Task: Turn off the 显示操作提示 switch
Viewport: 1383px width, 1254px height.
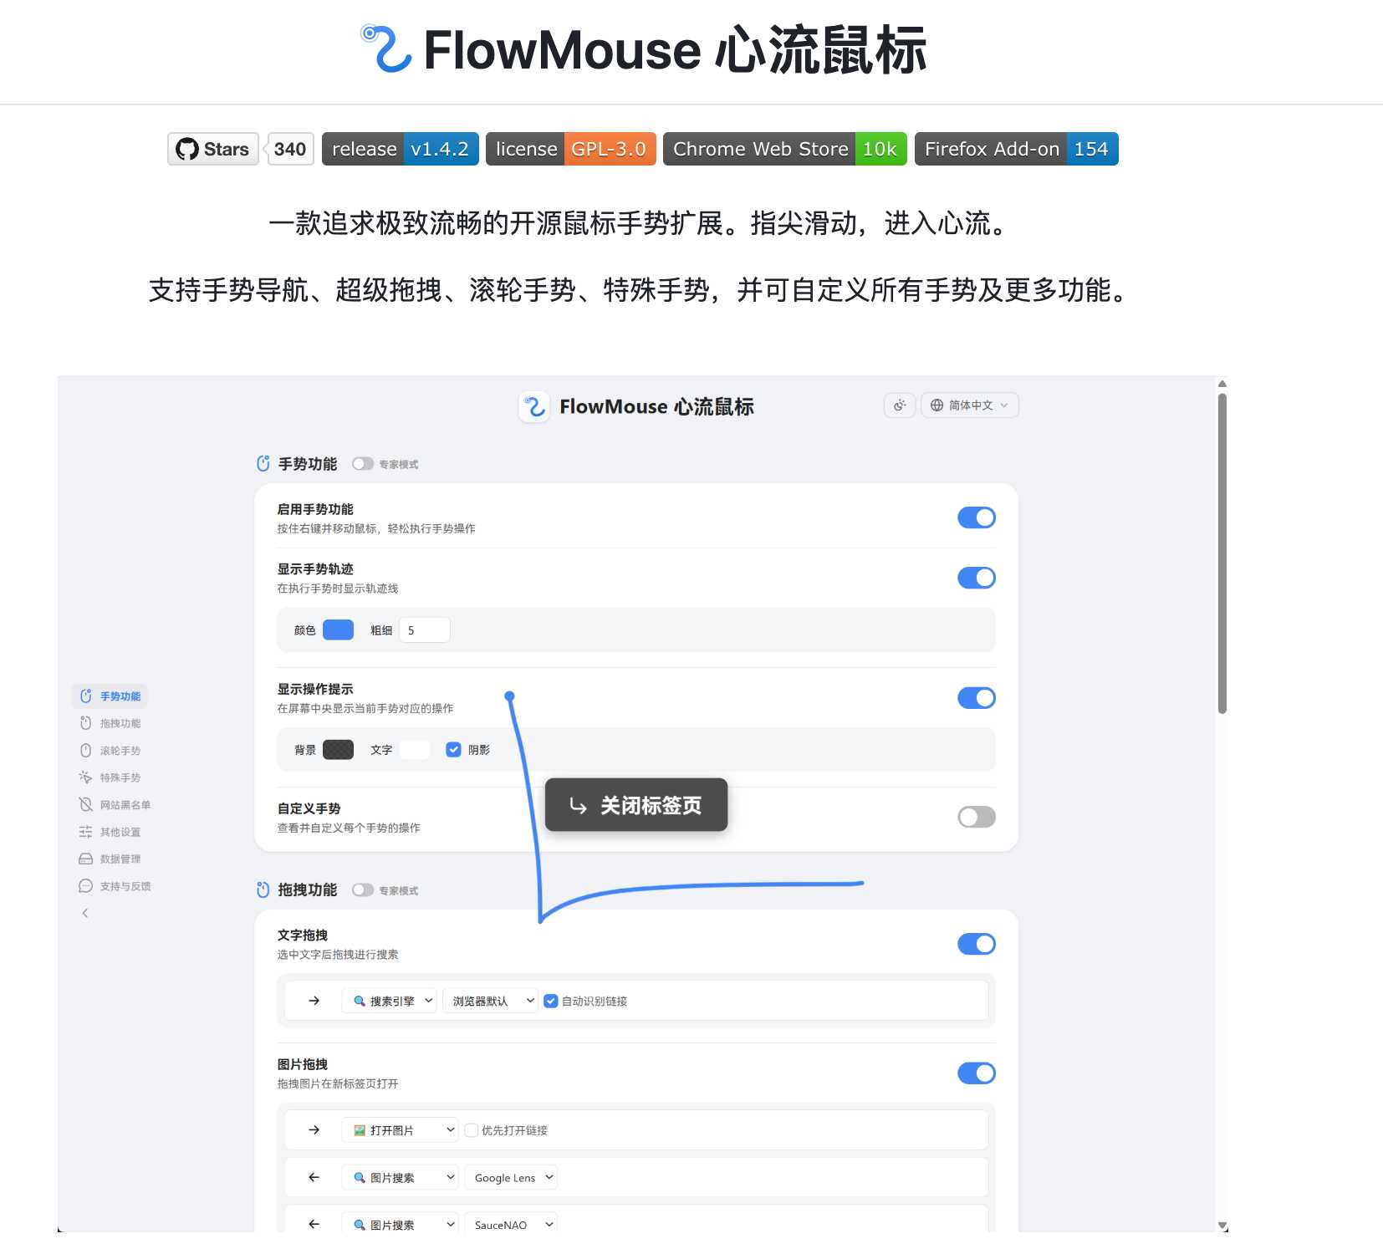Action: 977,698
